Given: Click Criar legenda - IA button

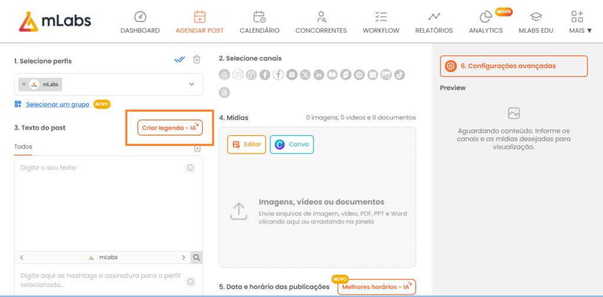Looking at the screenshot, I should pos(170,128).
